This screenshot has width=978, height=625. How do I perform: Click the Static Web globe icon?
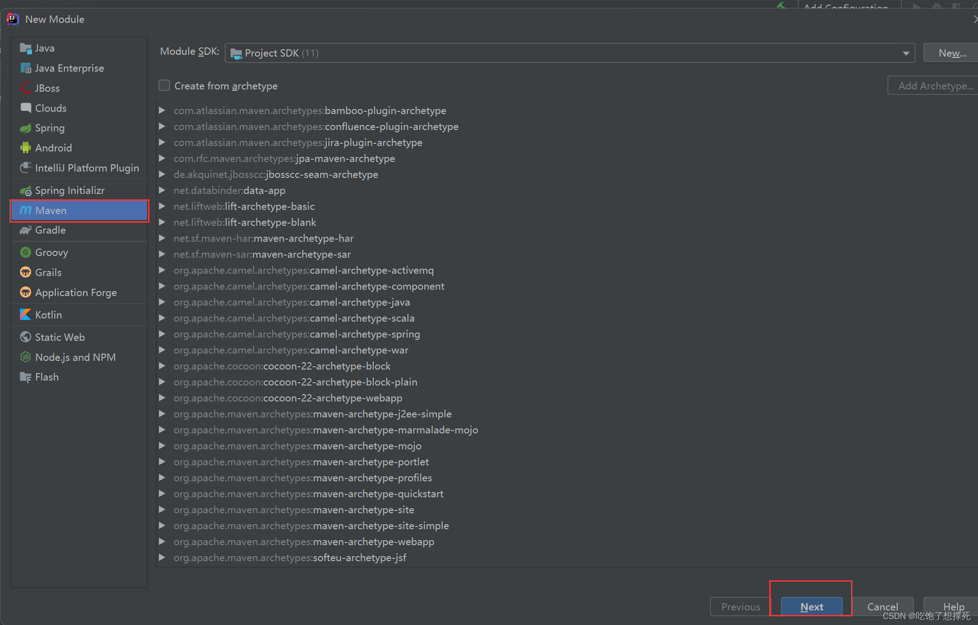[x=26, y=337]
